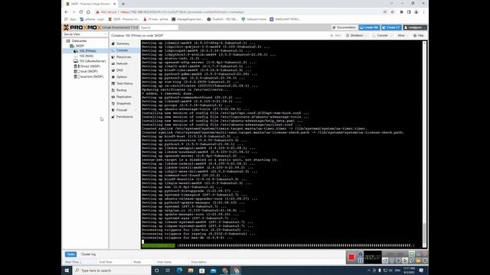Open the root@pam user menu
This screenshot has width=490, height=275.
click(415, 27)
